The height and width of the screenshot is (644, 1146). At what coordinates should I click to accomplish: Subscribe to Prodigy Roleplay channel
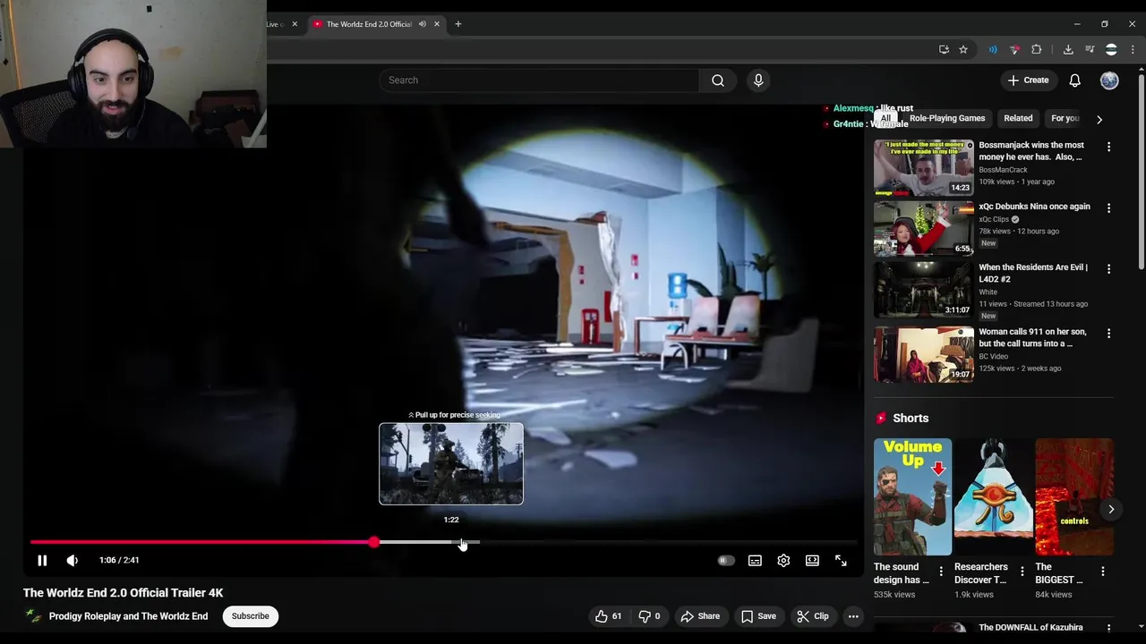coord(251,616)
